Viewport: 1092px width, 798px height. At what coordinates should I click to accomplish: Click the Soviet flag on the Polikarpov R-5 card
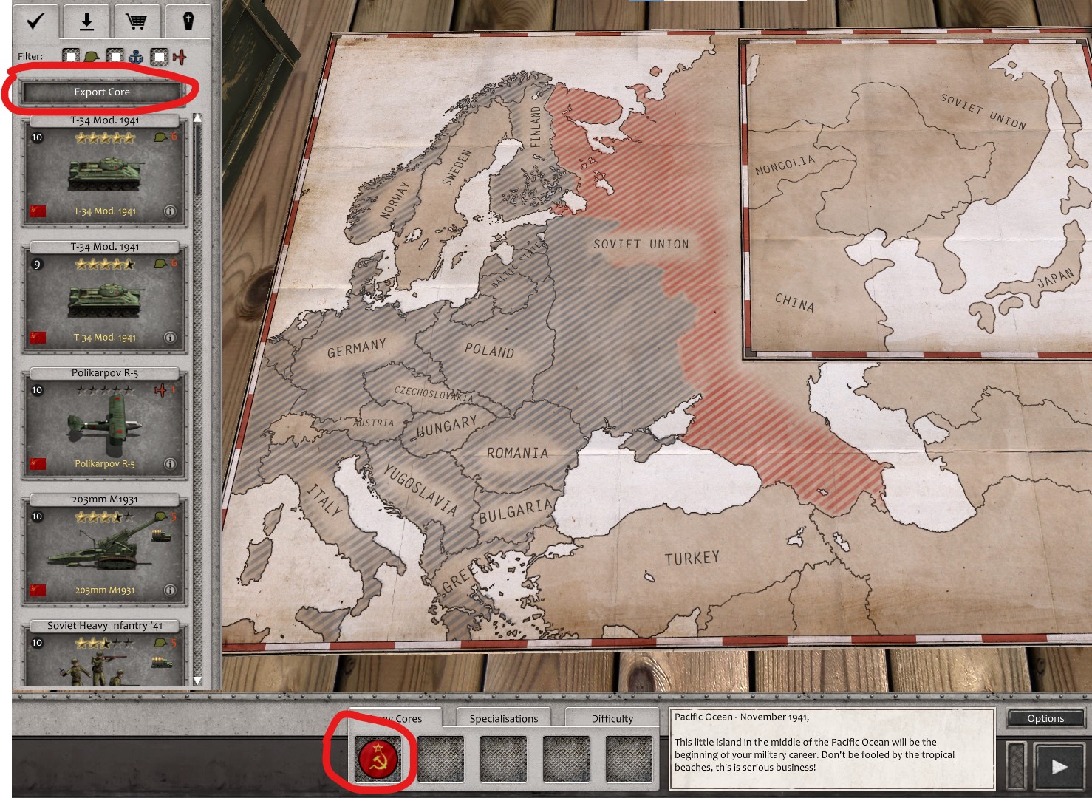click(38, 464)
